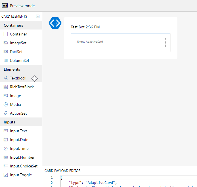The width and height of the screenshot is (197, 187).
Task: Click the Test Bot hexagon avatar
Action: coord(55,23)
